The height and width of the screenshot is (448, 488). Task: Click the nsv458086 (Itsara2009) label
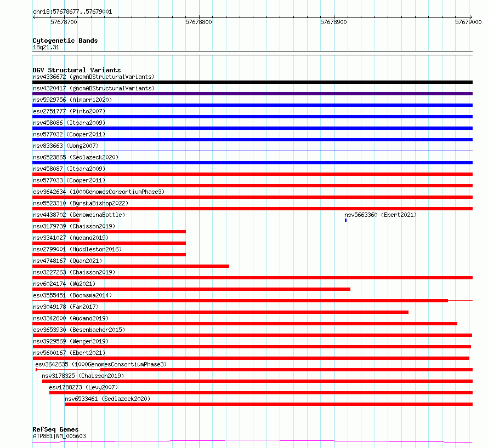pyautogui.click(x=69, y=123)
